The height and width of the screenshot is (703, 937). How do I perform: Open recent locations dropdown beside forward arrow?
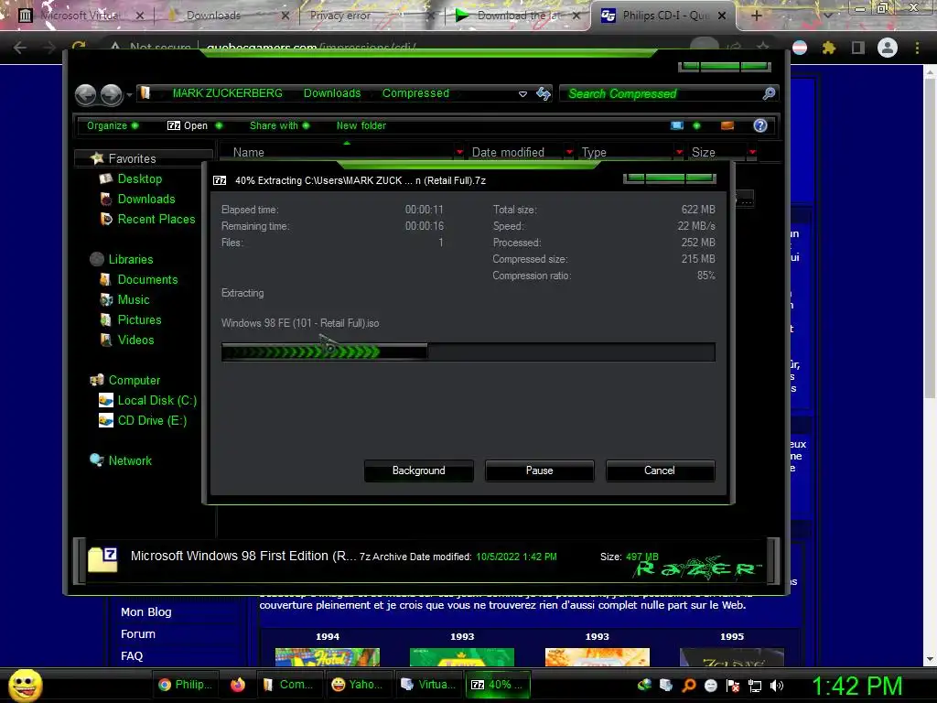tap(129, 95)
